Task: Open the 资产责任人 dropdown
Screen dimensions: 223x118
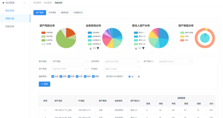Action: coord(175,61)
